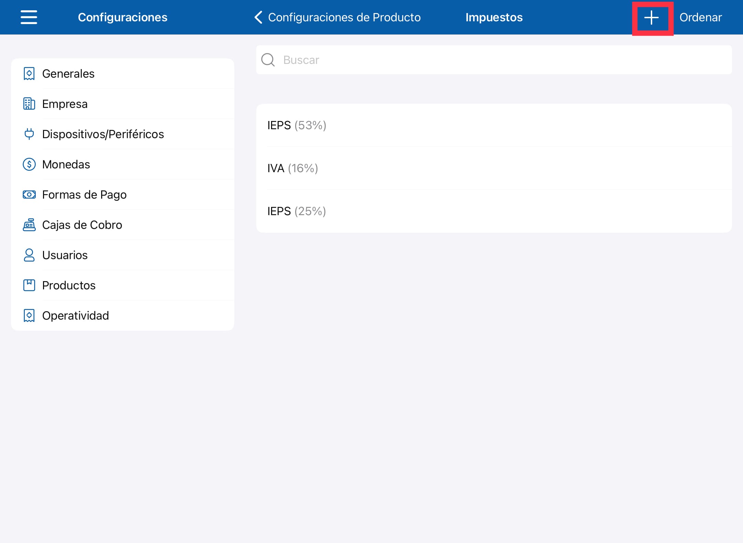743x543 pixels.
Task: Tap the Ordenar button
Action: point(700,17)
